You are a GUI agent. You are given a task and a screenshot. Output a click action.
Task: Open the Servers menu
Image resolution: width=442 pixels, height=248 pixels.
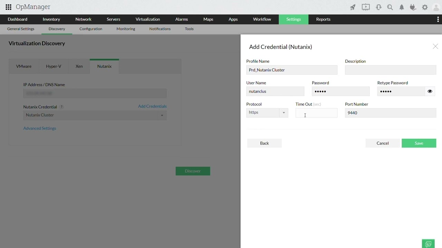(114, 19)
